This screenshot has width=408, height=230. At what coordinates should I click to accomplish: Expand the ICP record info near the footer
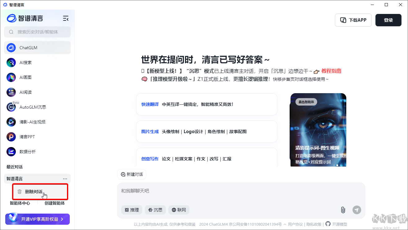point(284,224)
